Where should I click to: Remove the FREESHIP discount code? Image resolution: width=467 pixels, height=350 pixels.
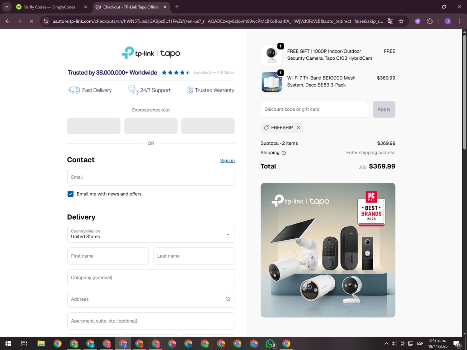click(298, 128)
